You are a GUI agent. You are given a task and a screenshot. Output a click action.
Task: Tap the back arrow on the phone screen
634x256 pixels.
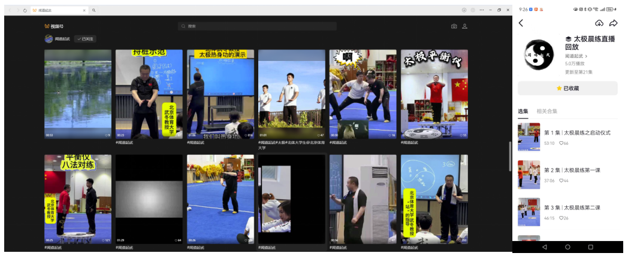click(521, 23)
